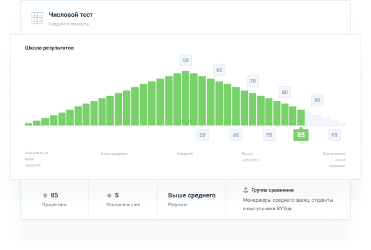This screenshot has height=250, width=371.
Task: Click the Средний axis label
Action: click(185, 154)
